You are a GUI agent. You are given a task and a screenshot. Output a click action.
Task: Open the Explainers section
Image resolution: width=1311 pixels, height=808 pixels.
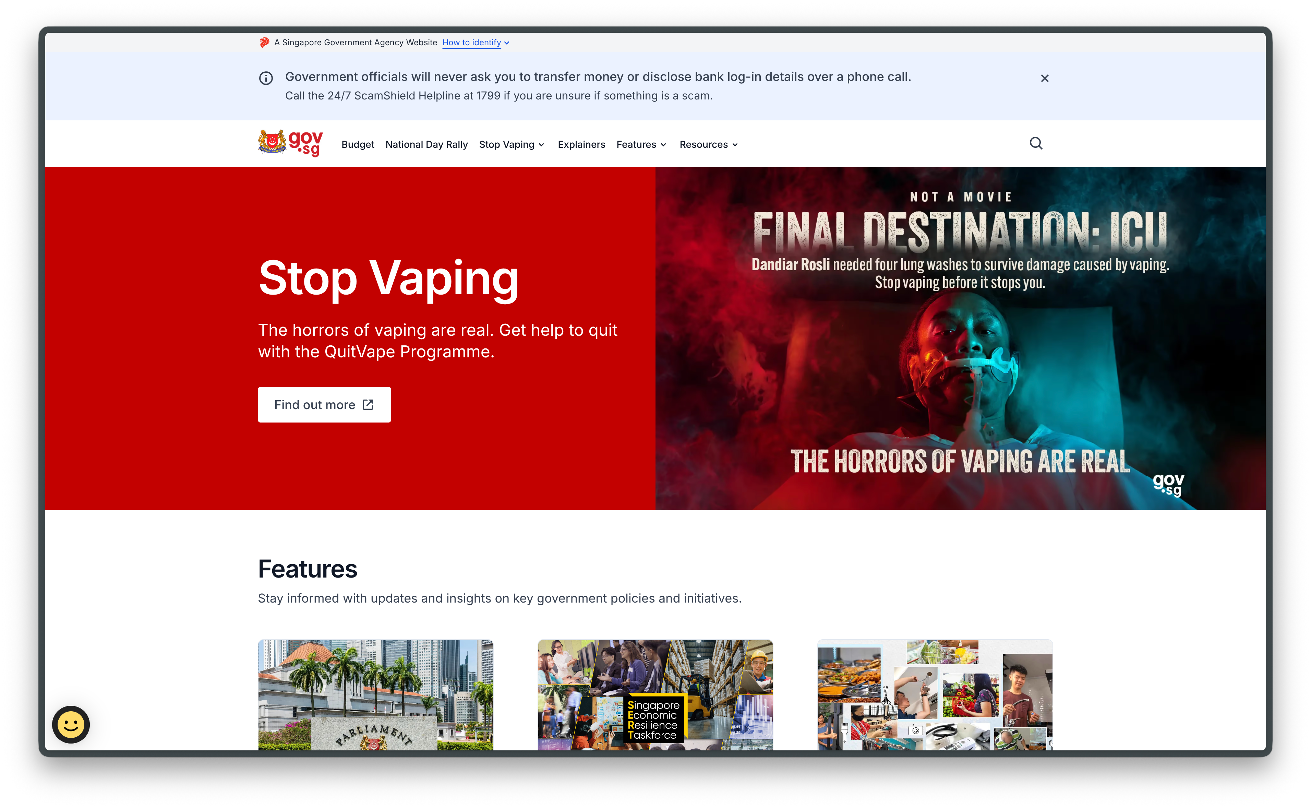pyautogui.click(x=581, y=144)
